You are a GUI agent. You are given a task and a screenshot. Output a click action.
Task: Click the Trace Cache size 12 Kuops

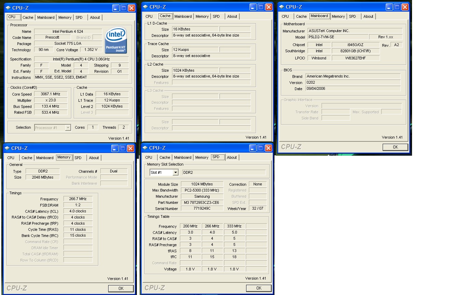tap(195, 50)
